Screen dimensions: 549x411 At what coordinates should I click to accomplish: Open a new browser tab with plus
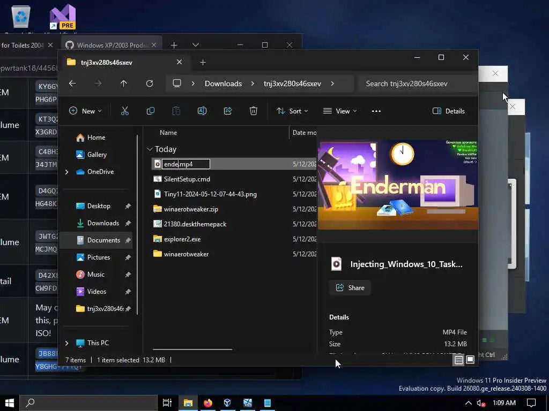click(174, 45)
